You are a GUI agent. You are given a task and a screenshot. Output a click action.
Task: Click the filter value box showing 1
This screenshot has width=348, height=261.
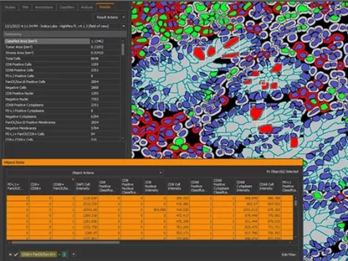click(64, 254)
